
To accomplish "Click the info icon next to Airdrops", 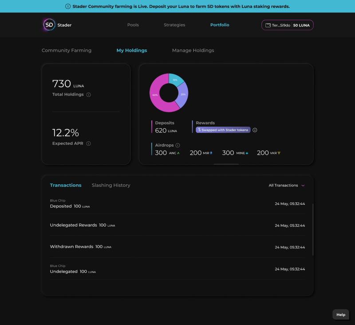I will (x=178, y=145).
